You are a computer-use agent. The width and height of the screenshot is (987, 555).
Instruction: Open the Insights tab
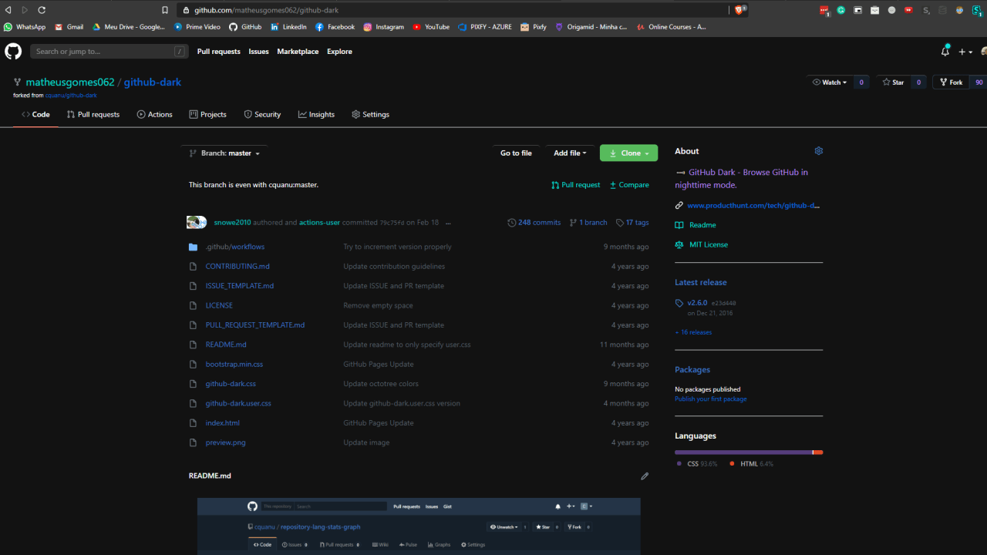tap(317, 115)
